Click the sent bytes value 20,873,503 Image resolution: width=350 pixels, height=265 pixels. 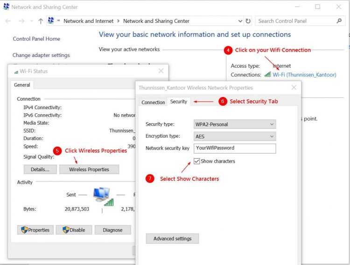77,209
